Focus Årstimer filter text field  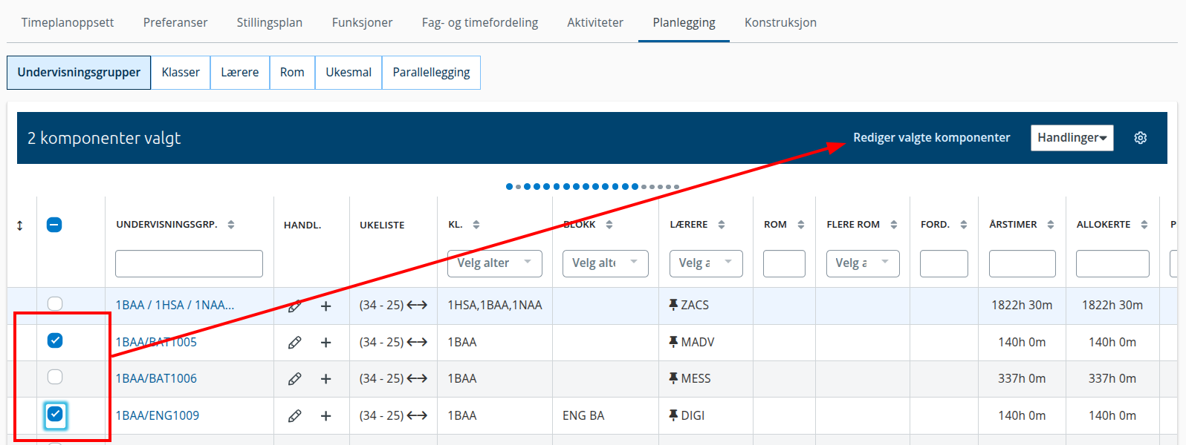[x=1023, y=263]
